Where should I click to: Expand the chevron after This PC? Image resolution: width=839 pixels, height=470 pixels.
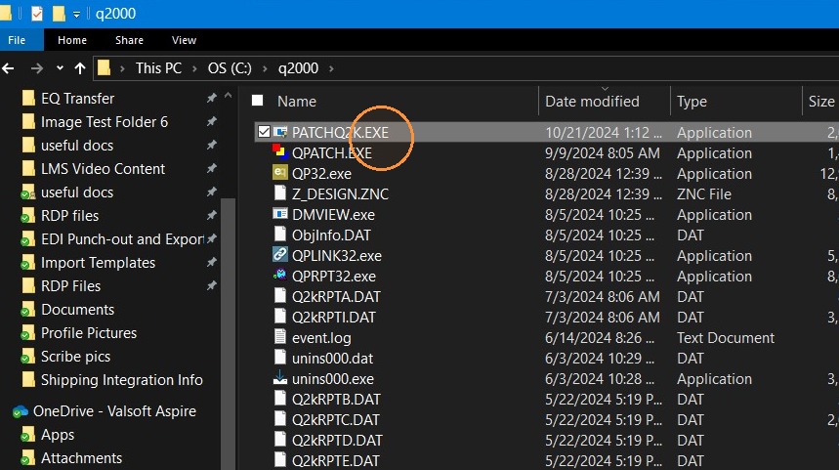[194, 68]
